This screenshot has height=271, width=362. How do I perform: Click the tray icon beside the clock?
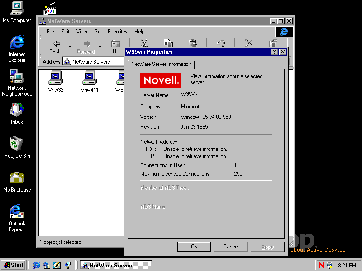[329, 265]
